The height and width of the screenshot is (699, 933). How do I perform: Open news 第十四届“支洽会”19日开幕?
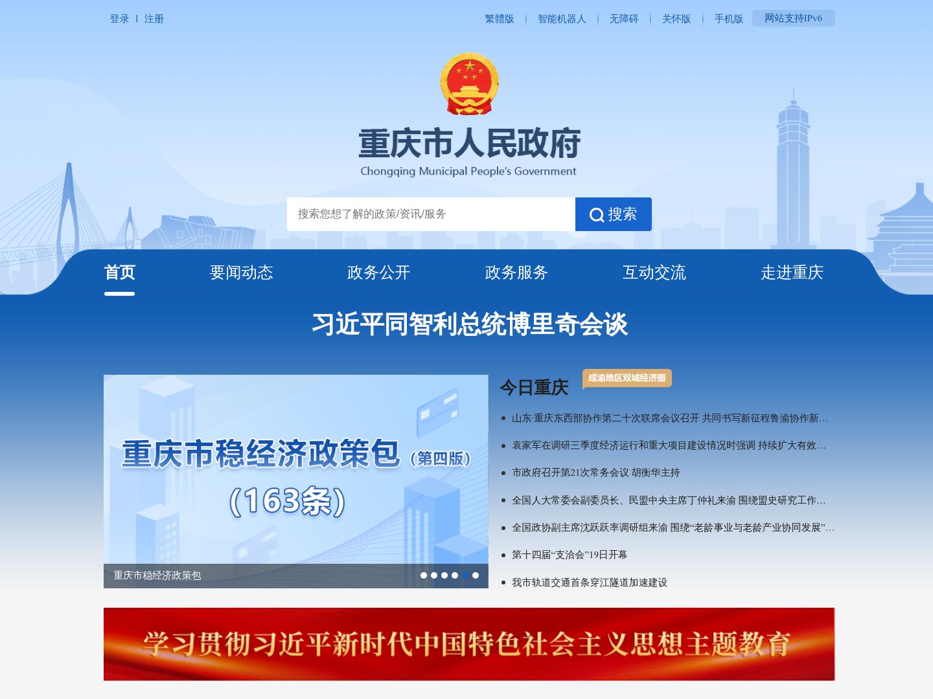[x=570, y=555]
